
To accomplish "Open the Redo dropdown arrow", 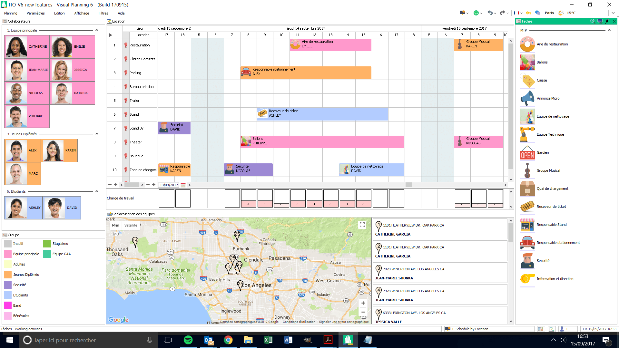I will pos(507,13).
